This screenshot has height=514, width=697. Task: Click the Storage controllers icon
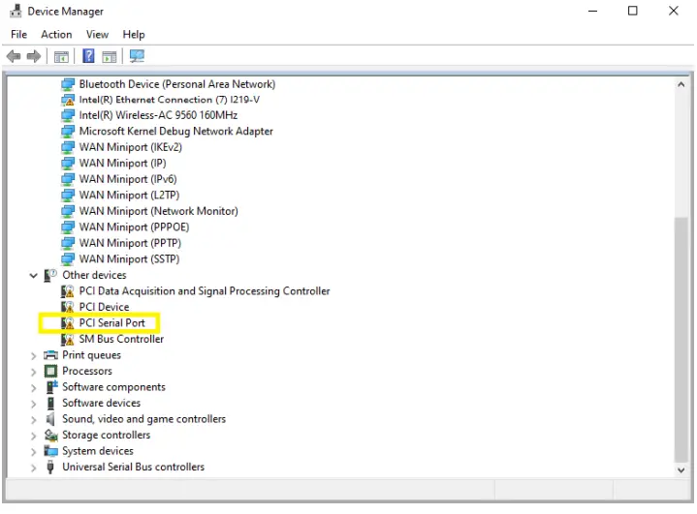[50, 435]
